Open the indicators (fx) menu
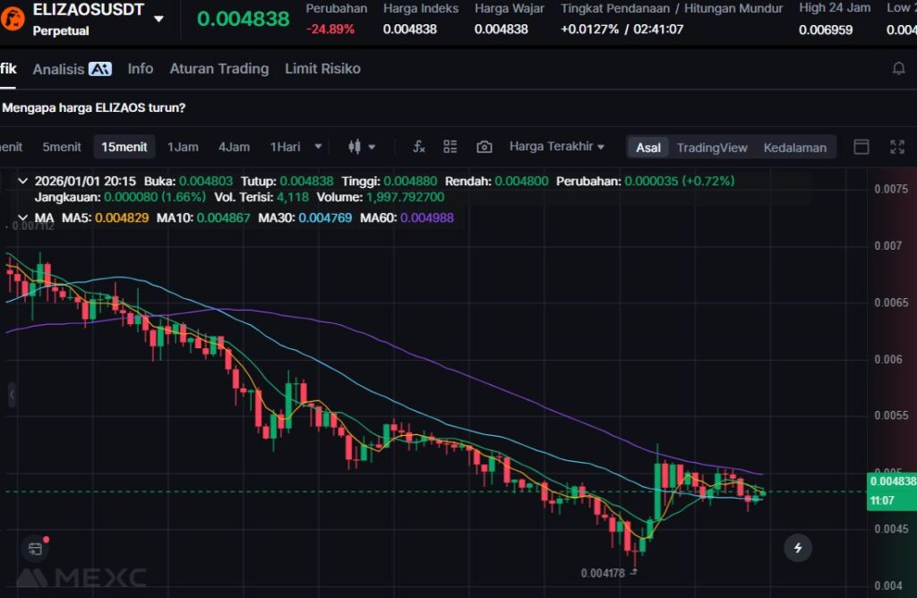Image resolution: width=917 pixels, height=598 pixels. pos(418,147)
